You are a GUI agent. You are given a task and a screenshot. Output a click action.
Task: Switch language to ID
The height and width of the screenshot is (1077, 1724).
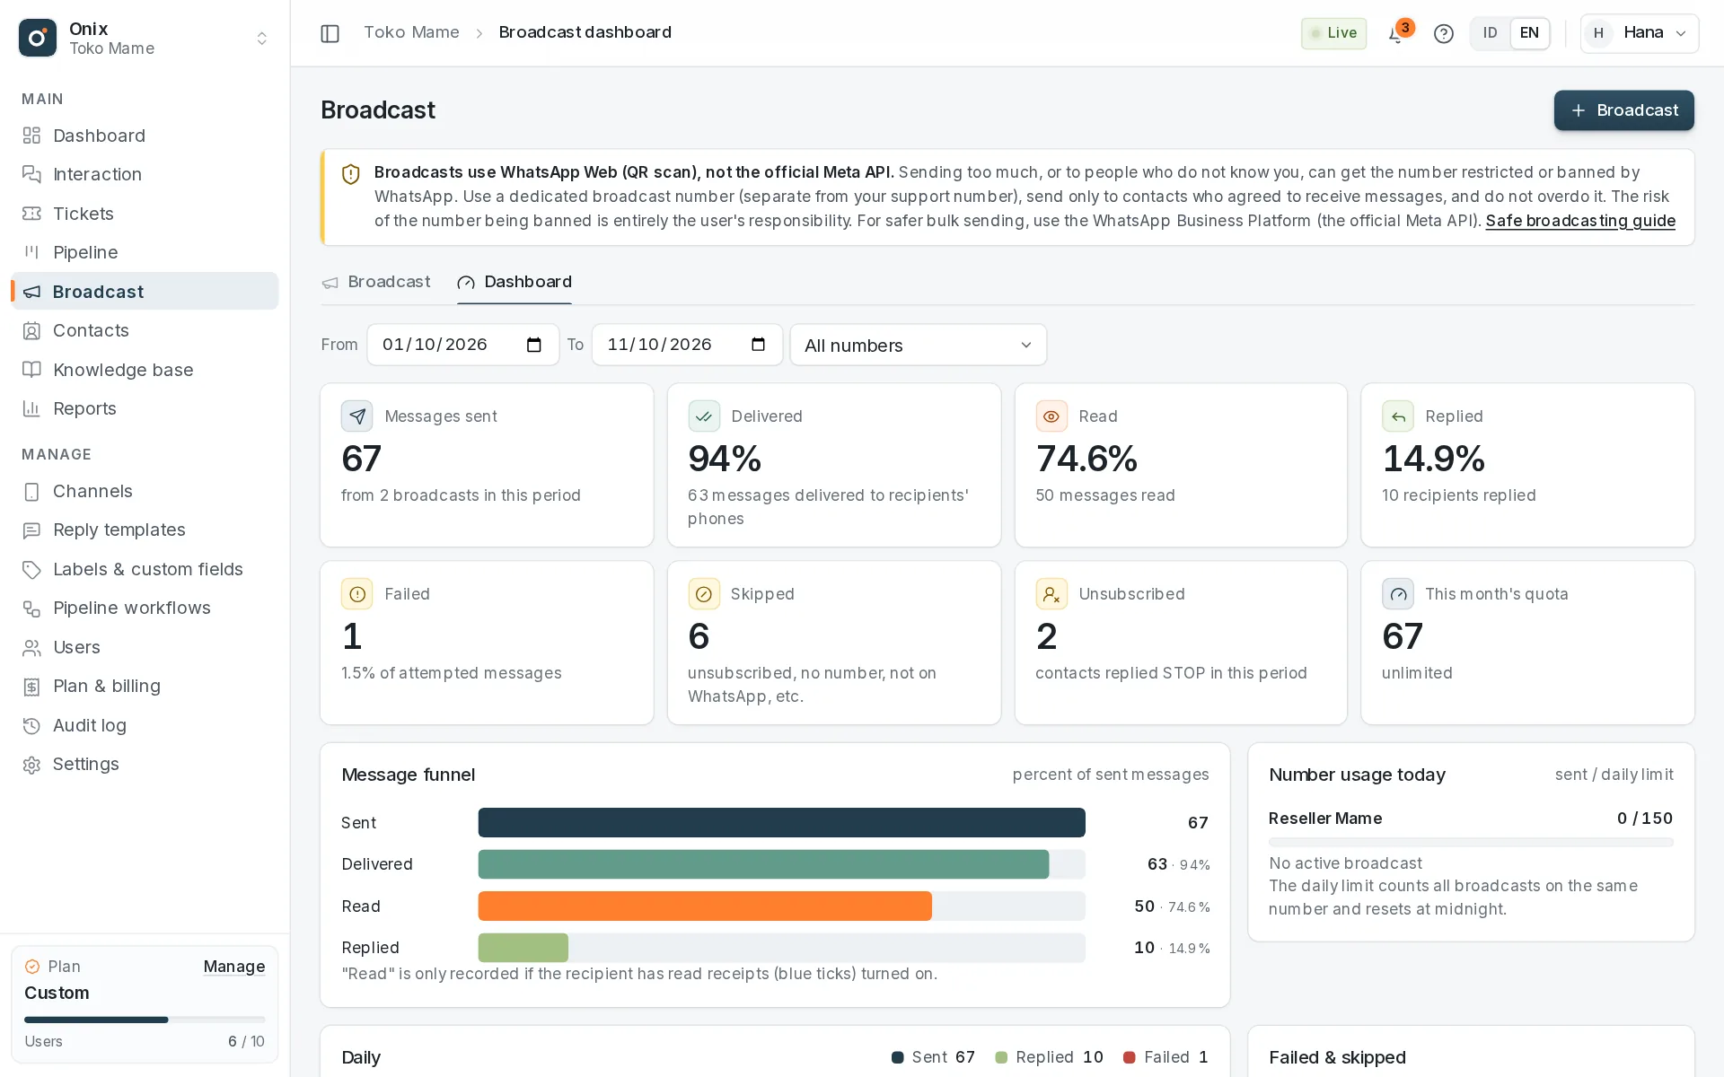click(1490, 33)
